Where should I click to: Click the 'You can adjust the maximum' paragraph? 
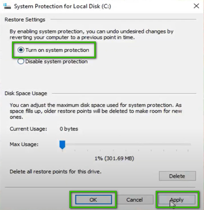pyautogui.click(x=96, y=111)
